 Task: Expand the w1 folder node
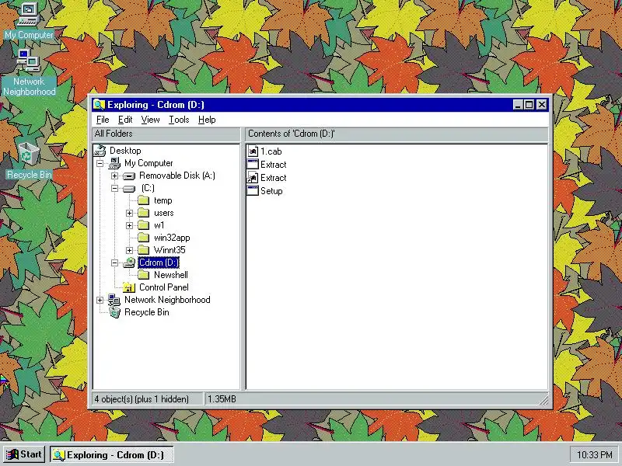pyautogui.click(x=129, y=225)
